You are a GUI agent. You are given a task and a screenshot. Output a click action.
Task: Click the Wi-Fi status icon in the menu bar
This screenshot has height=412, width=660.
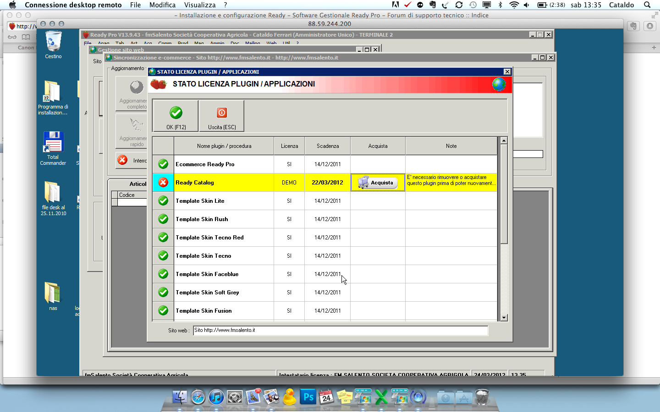point(514,5)
